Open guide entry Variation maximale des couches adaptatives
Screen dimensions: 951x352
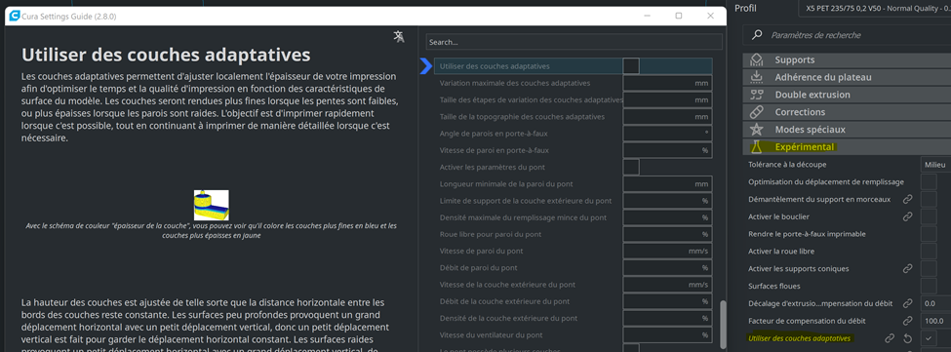coord(515,83)
